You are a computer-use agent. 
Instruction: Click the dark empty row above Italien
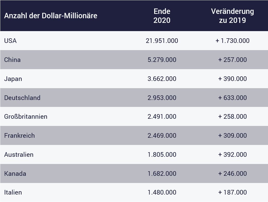tap(134, 173)
